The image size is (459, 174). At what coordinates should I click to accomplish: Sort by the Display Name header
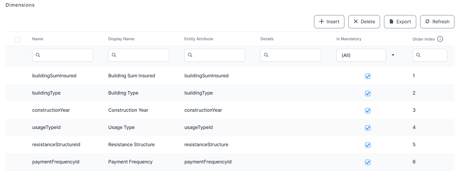tap(121, 39)
